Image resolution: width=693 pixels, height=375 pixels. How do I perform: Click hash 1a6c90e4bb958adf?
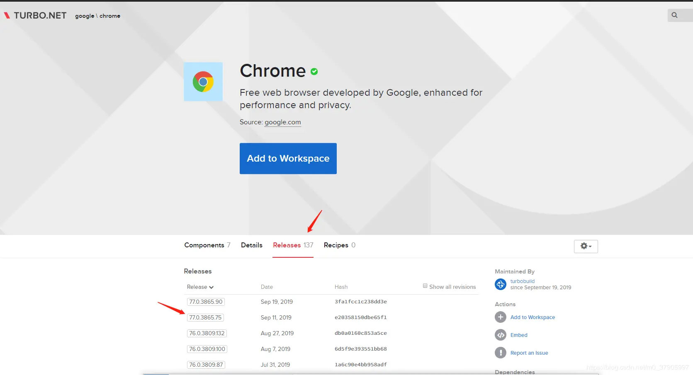pyautogui.click(x=361, y=365)
